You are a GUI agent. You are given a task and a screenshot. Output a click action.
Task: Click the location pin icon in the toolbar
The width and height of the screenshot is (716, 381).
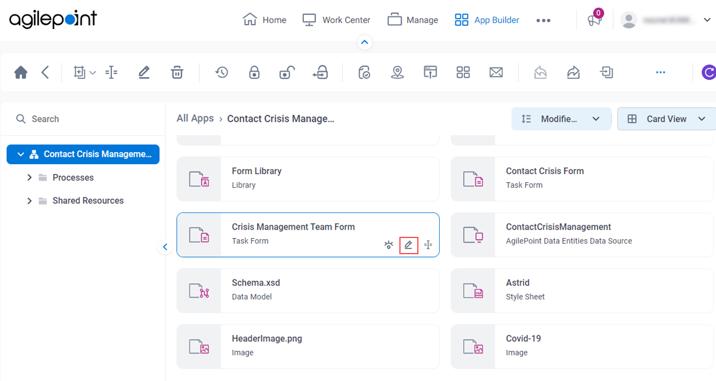(x=397, y=72)
